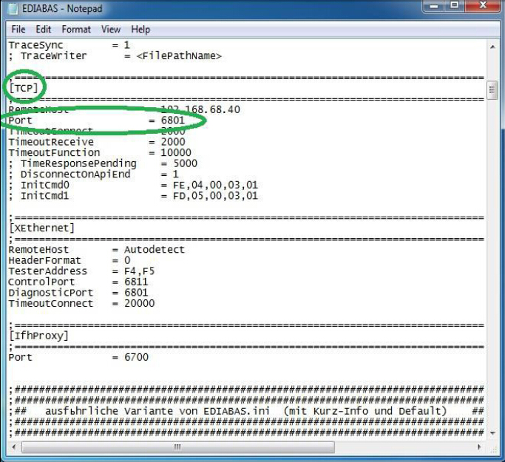Click the HeaderFormat key name
Viewport: 505px width, 462px height.
[x=45, y=260]
